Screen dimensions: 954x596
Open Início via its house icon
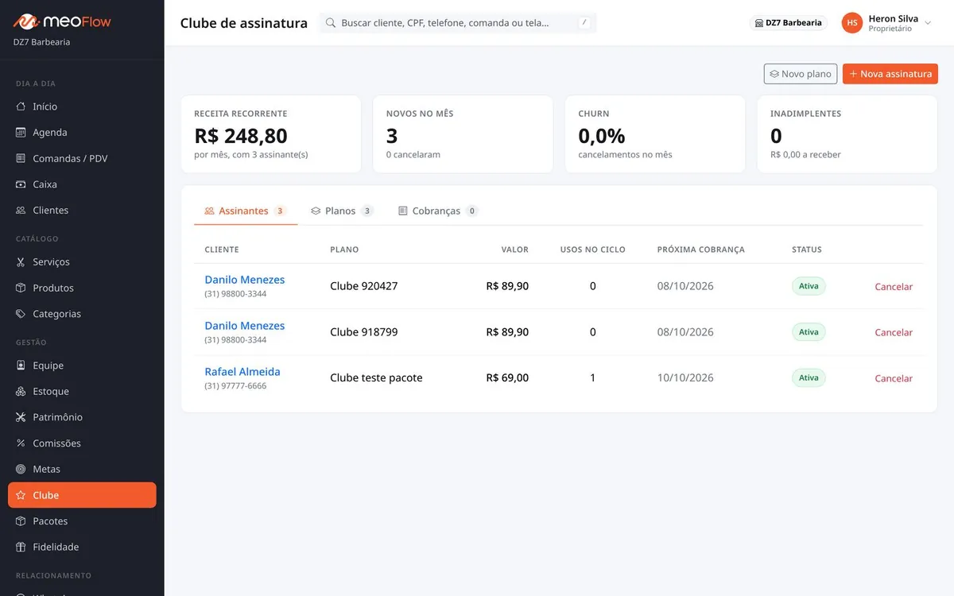[x=21, y=106]
